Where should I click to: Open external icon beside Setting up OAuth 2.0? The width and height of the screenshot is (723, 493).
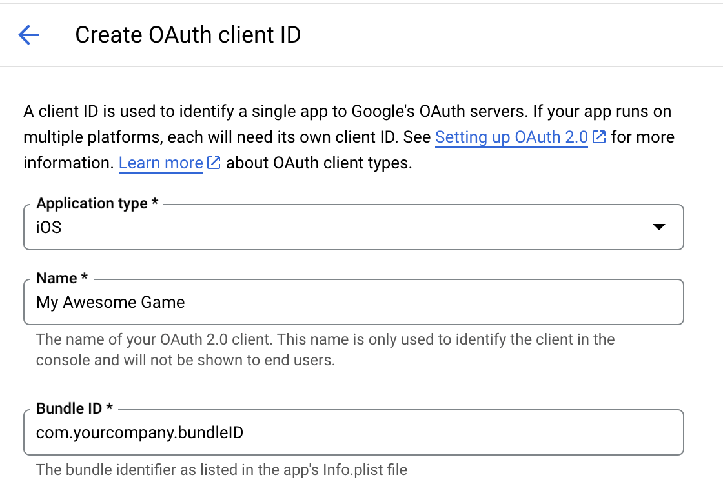tap(599, 137)
